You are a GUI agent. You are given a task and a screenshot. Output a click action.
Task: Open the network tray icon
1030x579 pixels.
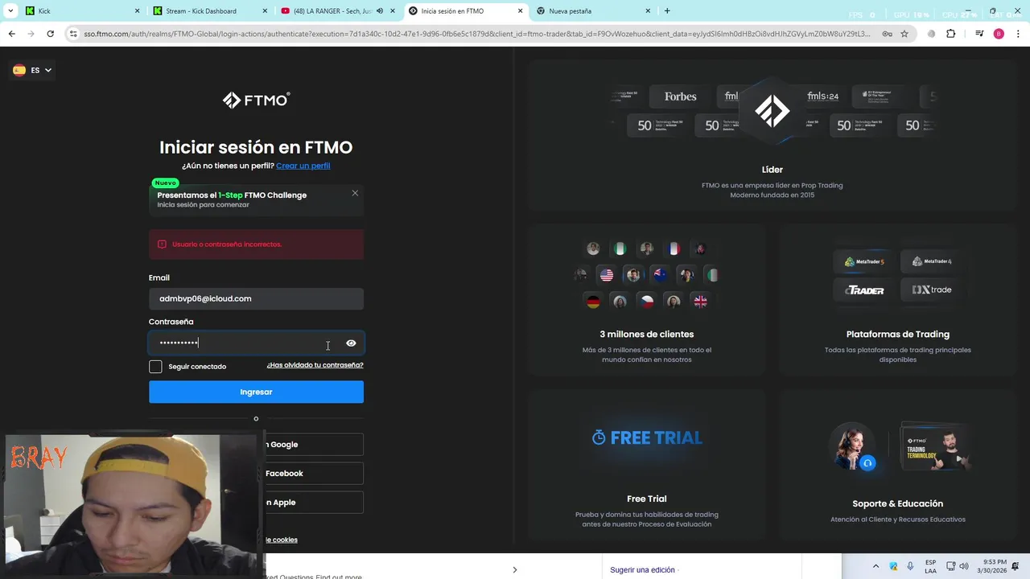coord(950,566)
